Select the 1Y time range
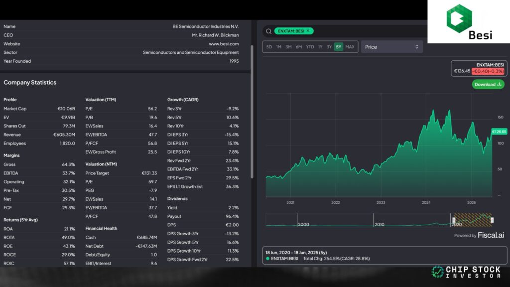 click(320, 47)
